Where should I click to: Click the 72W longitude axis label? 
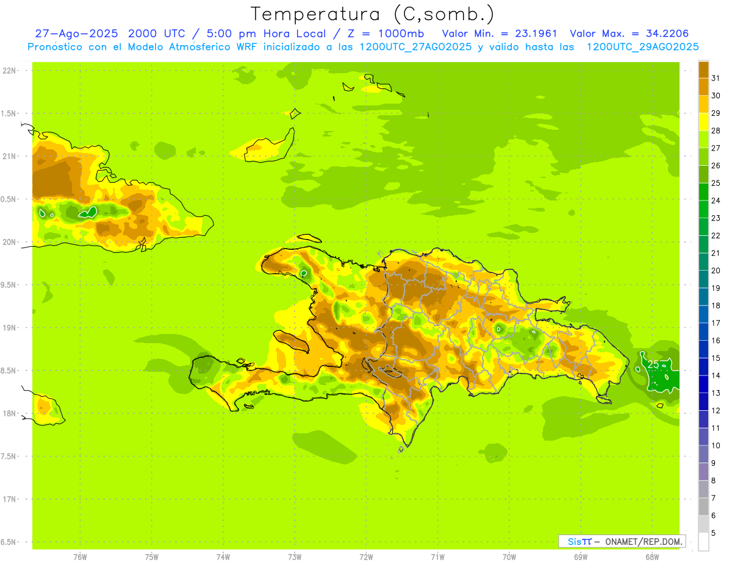coord(366,557)
